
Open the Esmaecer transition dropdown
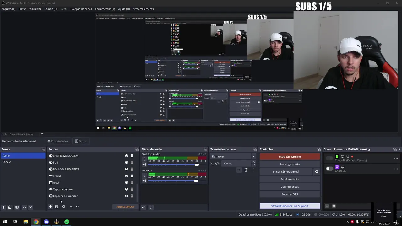click(233, 156)
